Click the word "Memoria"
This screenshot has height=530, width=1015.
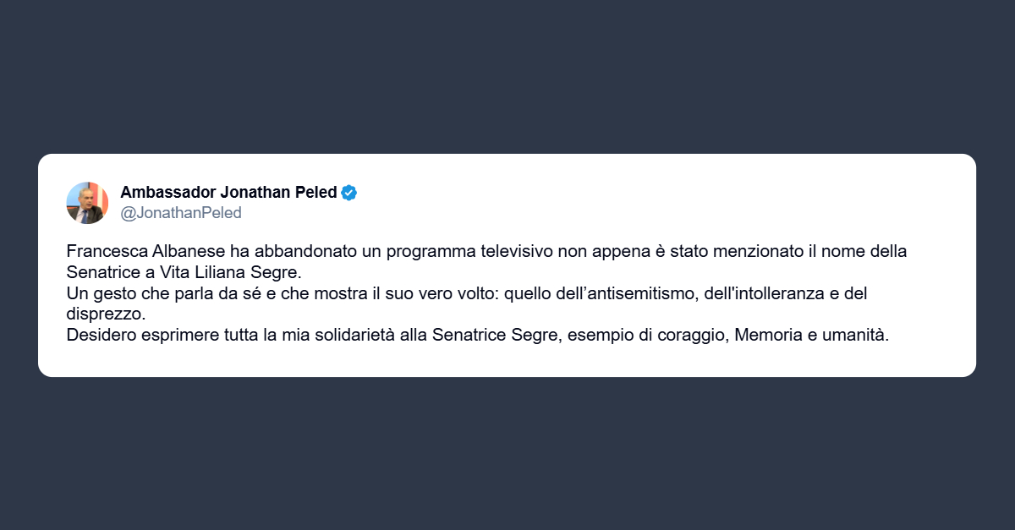765,336
